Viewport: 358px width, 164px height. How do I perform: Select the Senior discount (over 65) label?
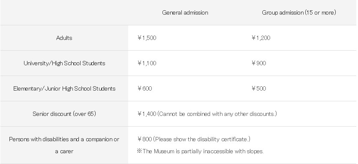coord(64,114)
